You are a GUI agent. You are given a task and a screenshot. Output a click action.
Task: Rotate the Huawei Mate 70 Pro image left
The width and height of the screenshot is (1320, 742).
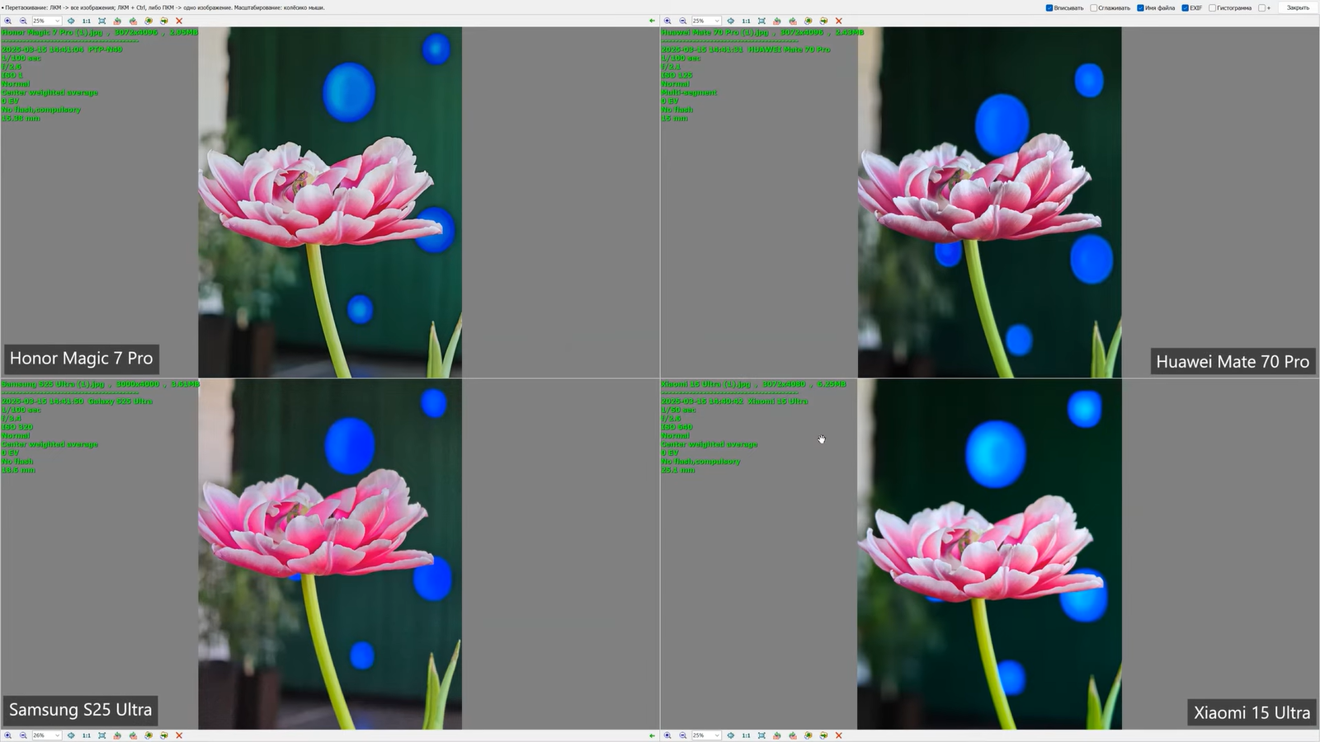pos(778,21)
